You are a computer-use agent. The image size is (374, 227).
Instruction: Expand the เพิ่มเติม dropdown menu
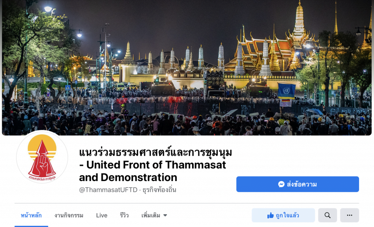[x=154, y=215]
